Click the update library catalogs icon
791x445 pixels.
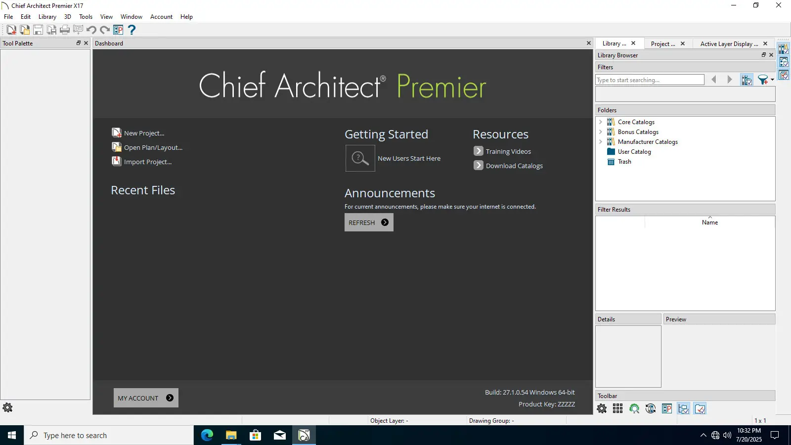point(651,408)
